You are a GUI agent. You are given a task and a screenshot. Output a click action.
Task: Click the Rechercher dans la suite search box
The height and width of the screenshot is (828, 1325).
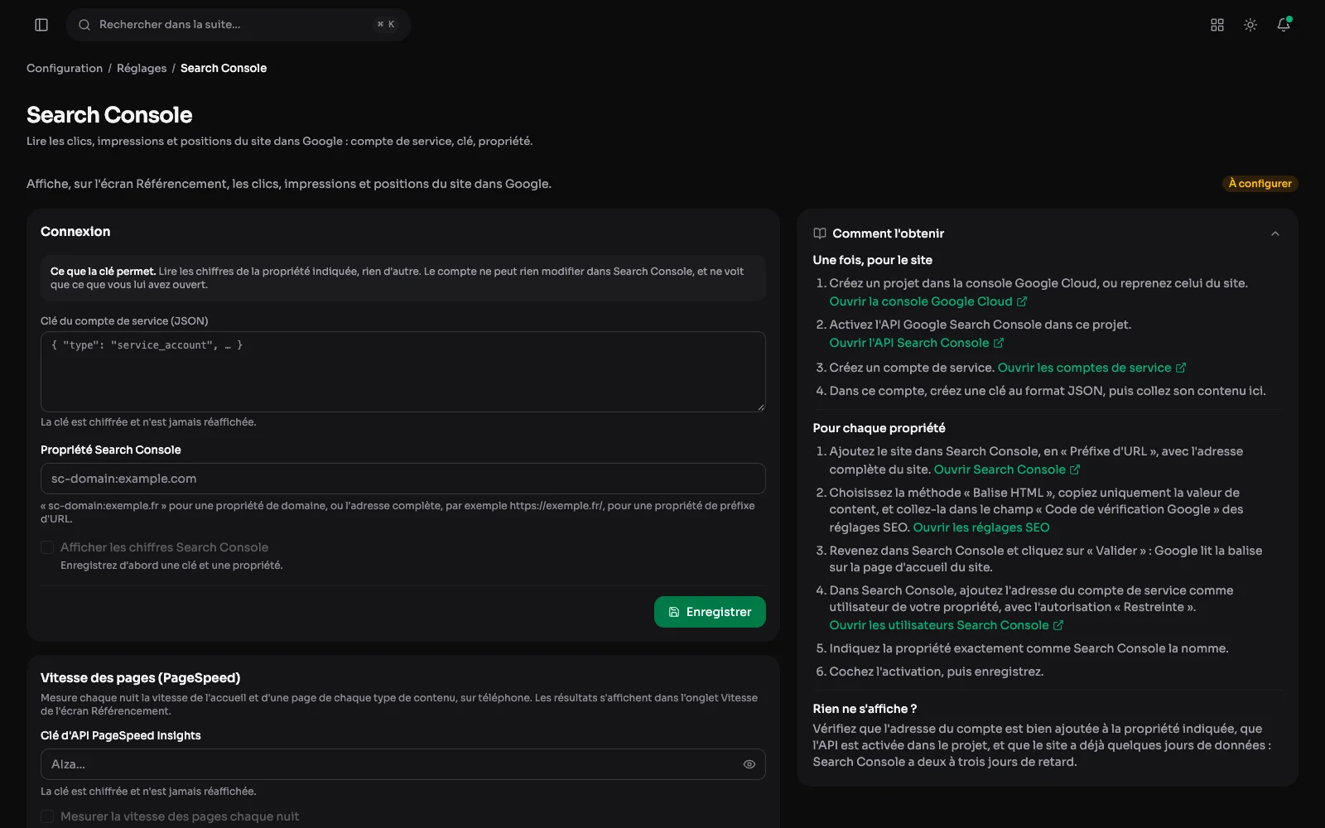[x=238, y=25]
